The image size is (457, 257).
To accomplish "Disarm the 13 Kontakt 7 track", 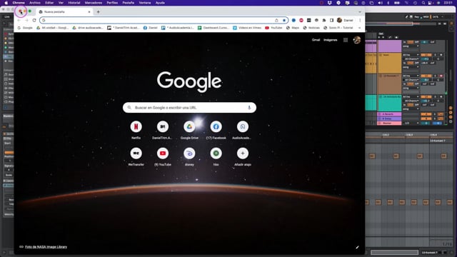I will click(441, 76).
